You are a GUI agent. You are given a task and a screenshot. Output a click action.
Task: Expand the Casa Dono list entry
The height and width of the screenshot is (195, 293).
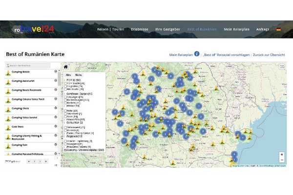tap(56, 126)
